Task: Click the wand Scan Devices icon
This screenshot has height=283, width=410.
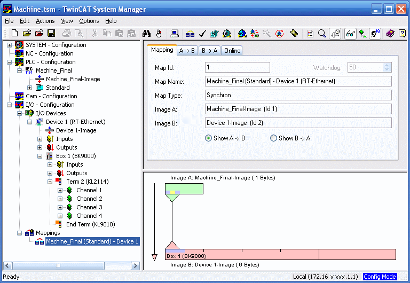Action: coord(267,33)
